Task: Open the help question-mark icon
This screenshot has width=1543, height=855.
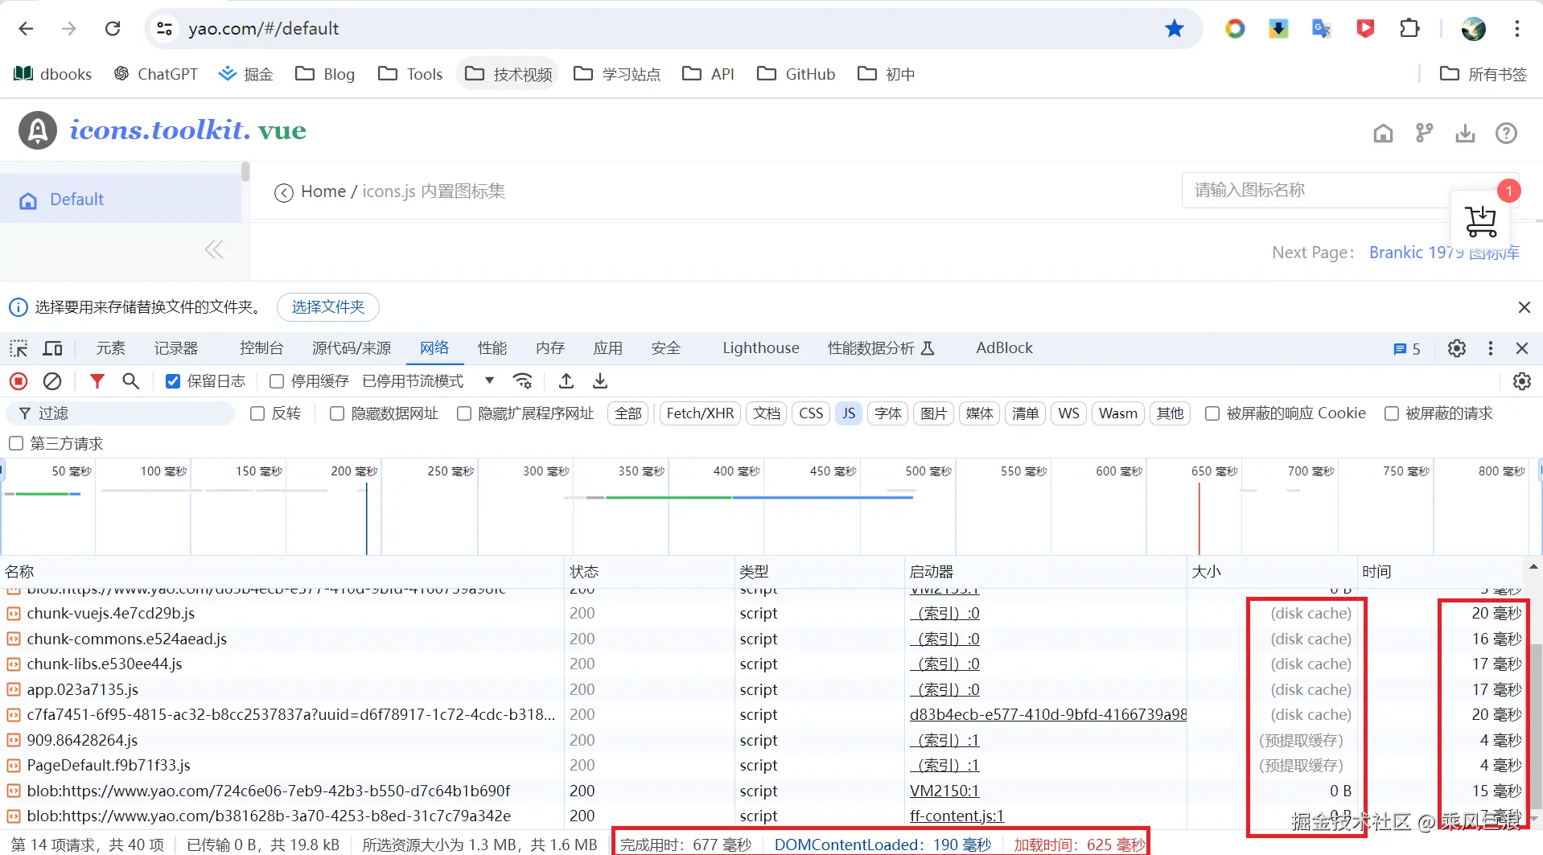Action: [1506, 134]
